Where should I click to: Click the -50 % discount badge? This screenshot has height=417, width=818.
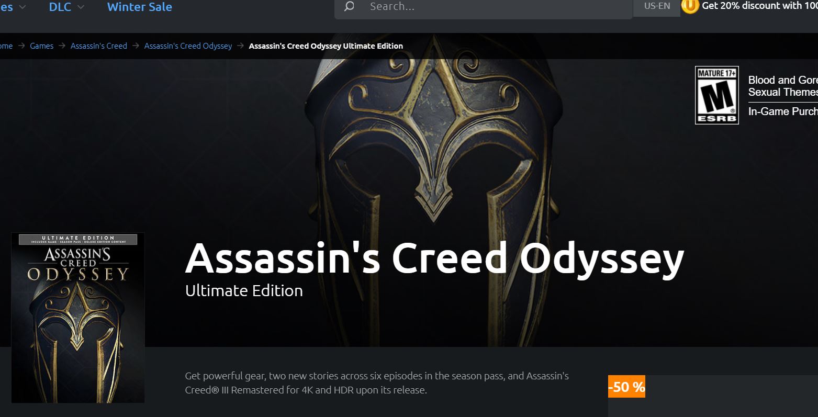(x=626, y=387)
